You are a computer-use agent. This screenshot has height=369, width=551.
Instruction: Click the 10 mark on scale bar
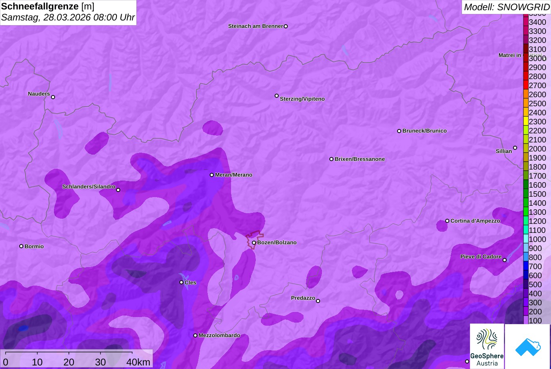(x=37, y=362)
